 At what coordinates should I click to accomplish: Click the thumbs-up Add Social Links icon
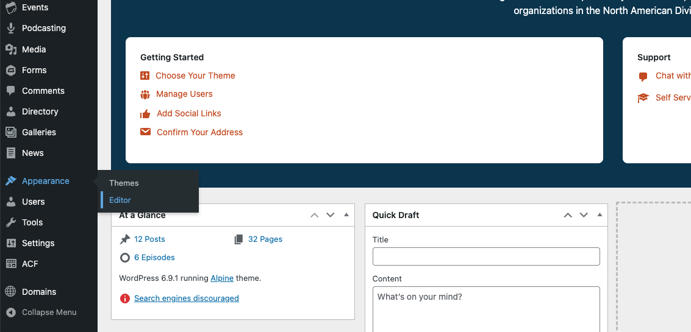click(145, 113)
